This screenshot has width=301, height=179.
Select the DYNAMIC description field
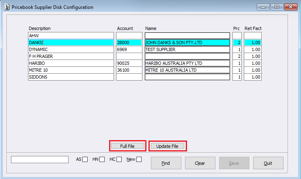71,49
